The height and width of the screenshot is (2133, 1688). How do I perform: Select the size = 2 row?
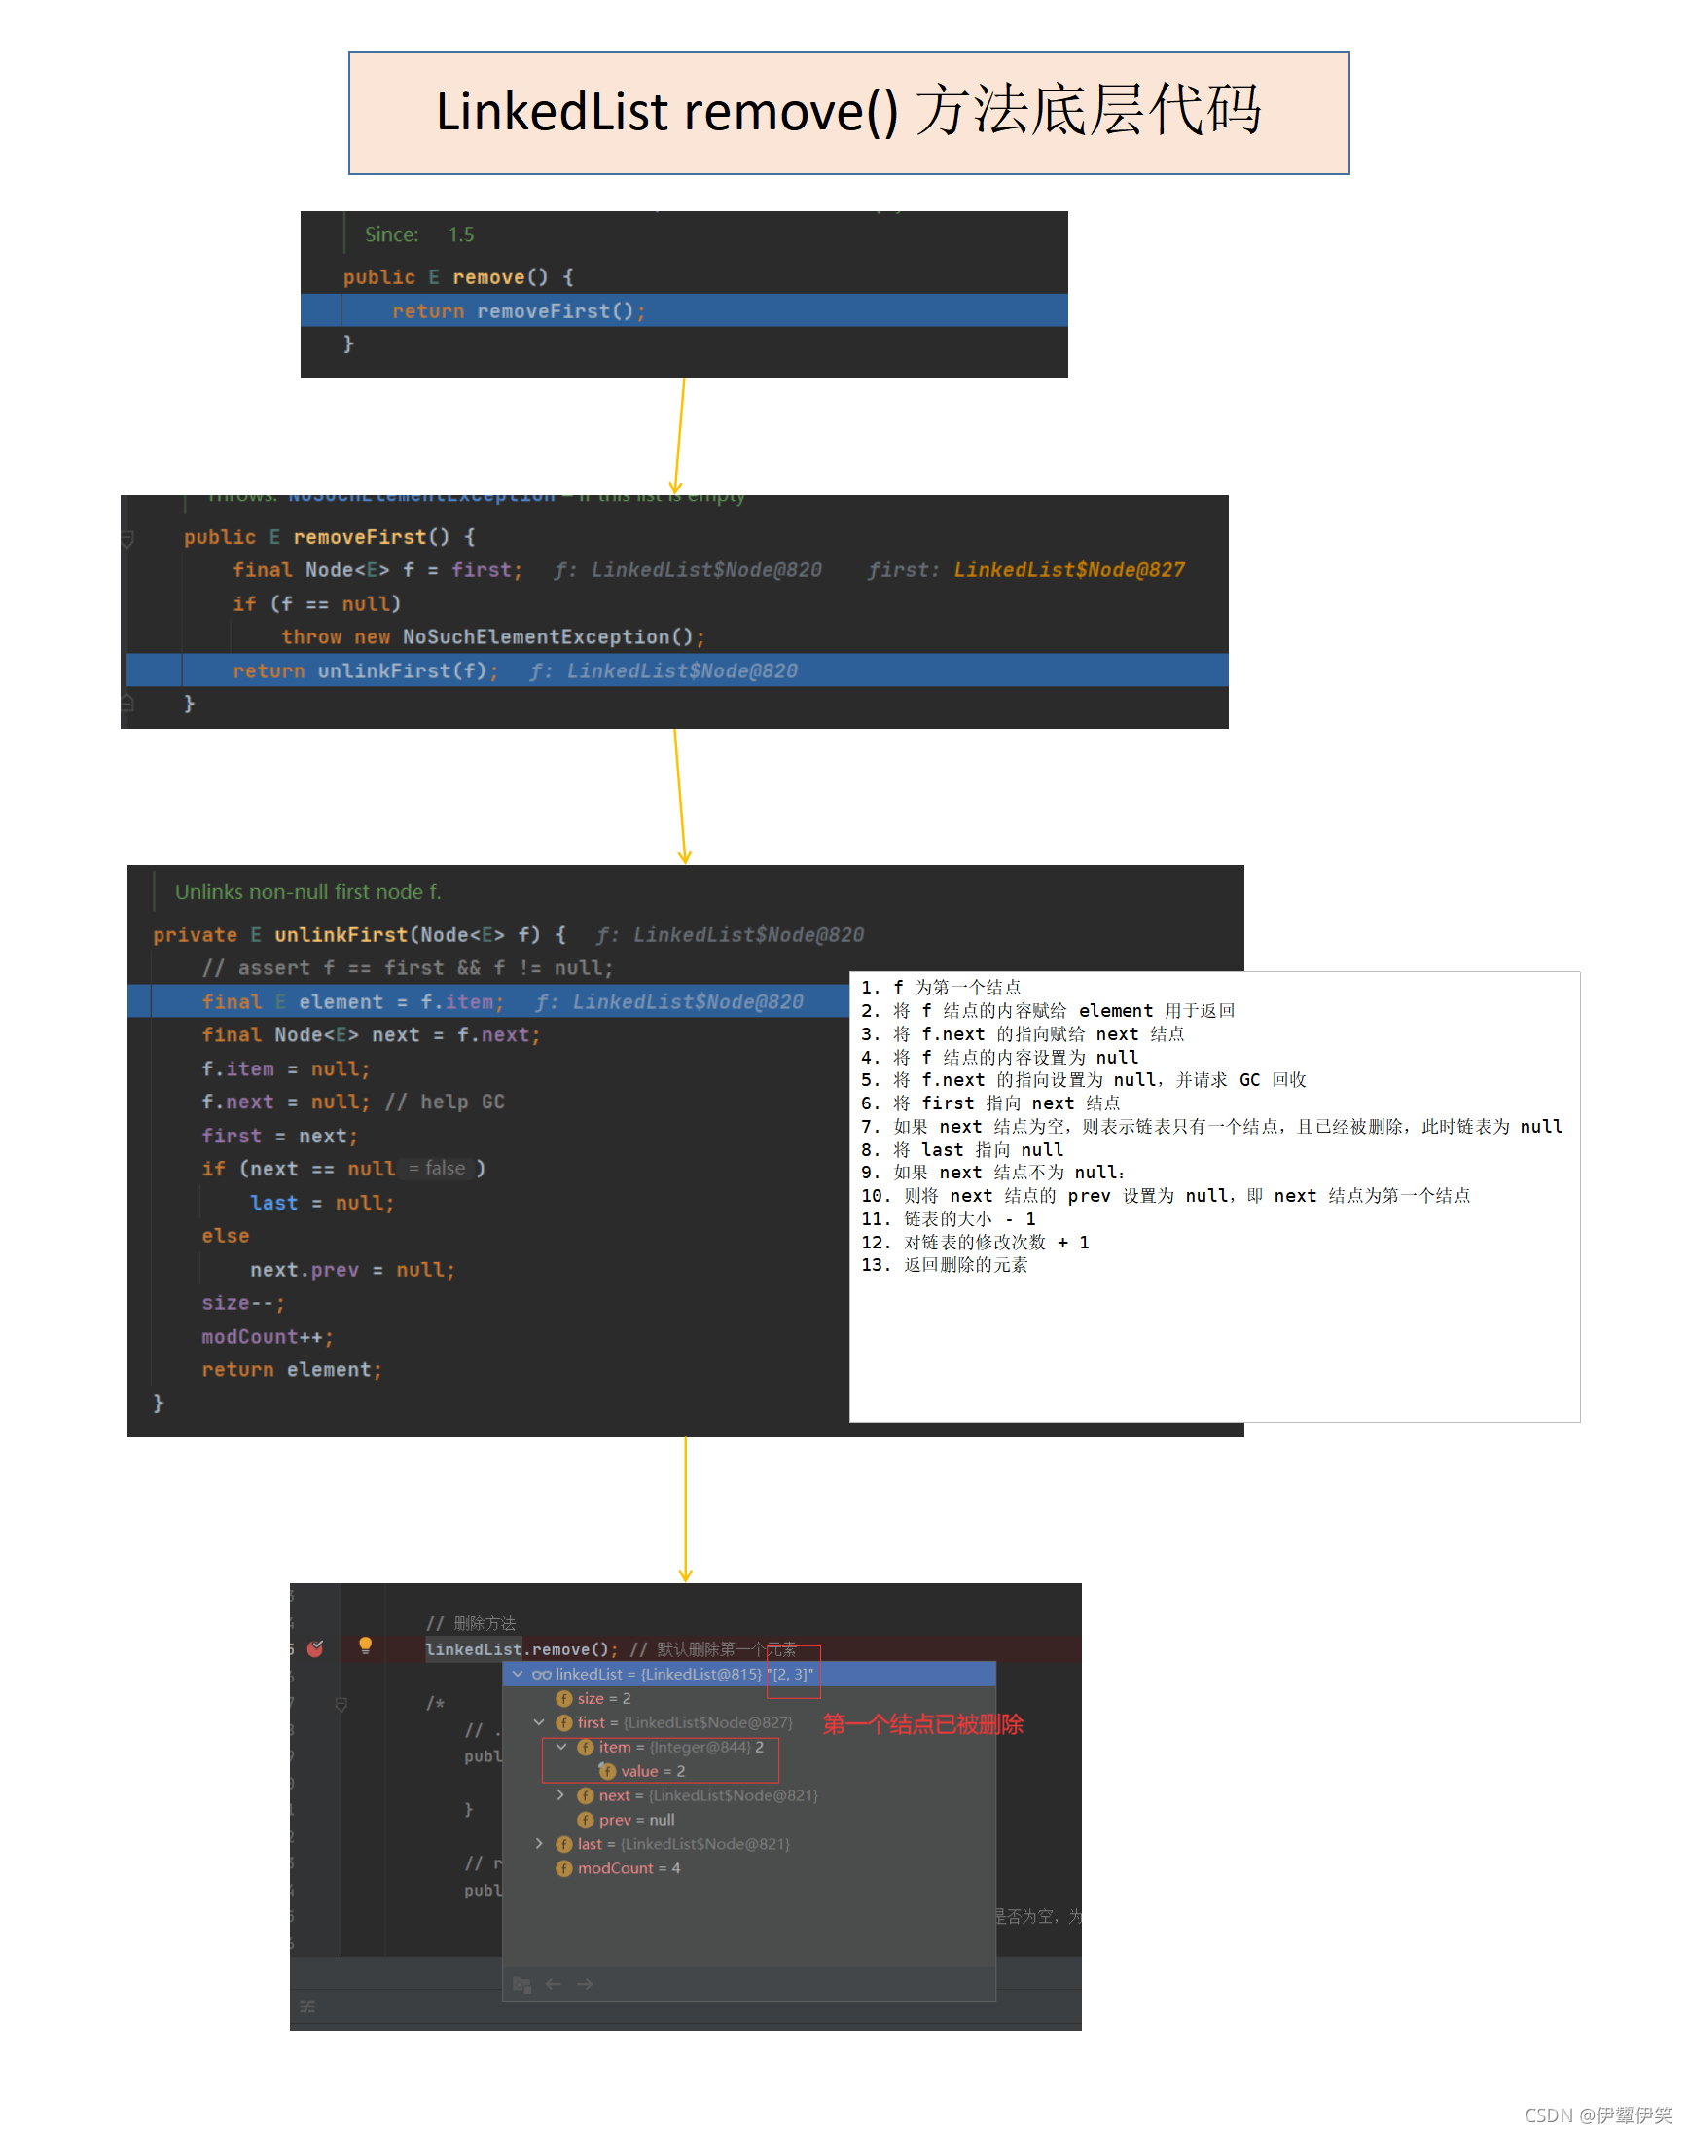point(749,1698)
